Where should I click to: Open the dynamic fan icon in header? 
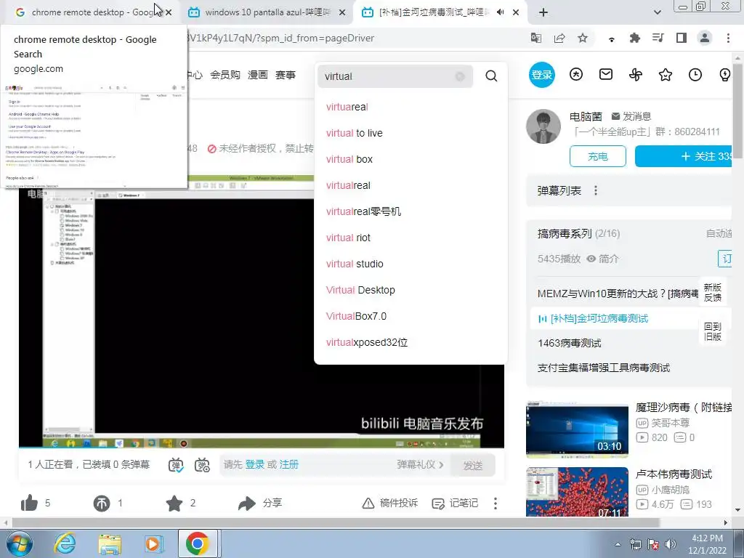(636, 75)
